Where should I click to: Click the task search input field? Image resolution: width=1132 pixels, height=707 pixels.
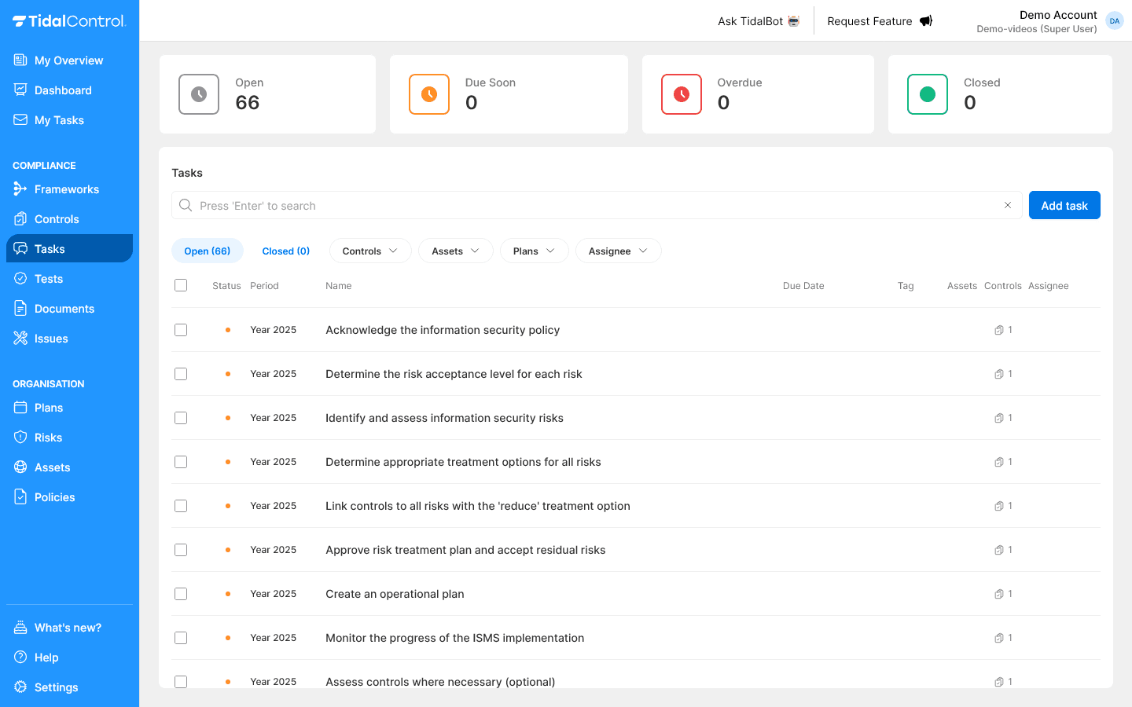click(x=550, y=205)
